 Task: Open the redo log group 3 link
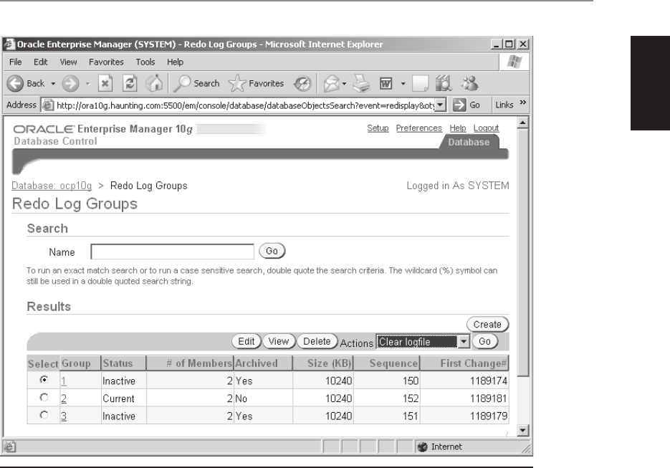coord(63,416)
